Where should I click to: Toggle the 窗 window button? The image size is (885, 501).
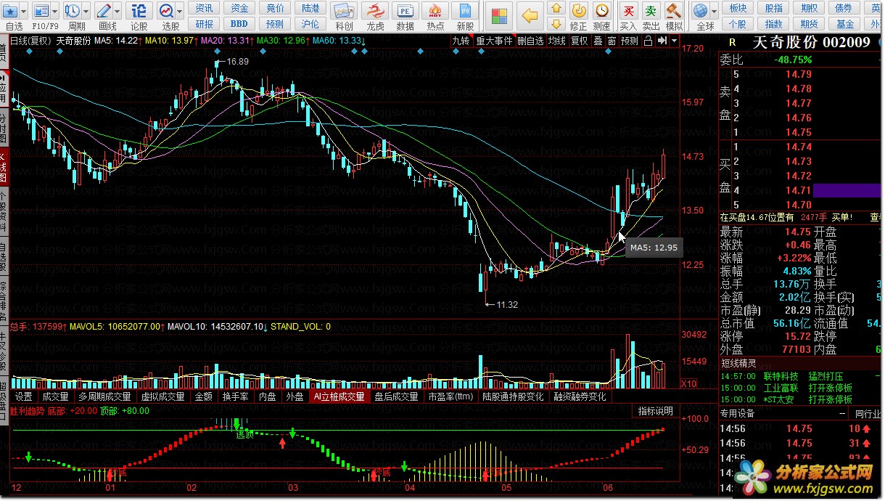[612, 41]
